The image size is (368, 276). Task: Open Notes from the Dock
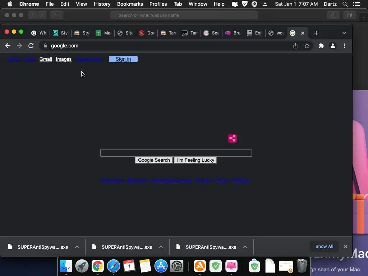(x=145, y=266)
